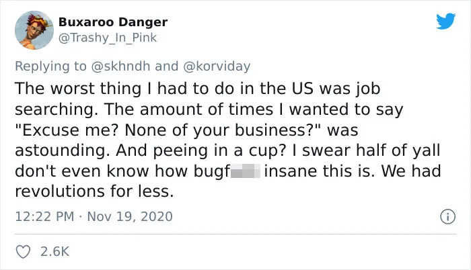
Task: Click the 12:22 PM timestamp
Action: point(44,216)
